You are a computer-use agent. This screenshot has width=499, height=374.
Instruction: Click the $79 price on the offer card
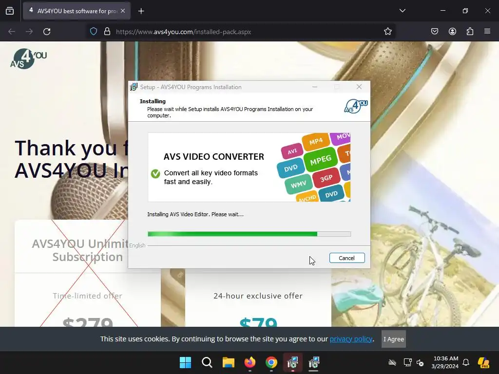[x=258, y=321]
